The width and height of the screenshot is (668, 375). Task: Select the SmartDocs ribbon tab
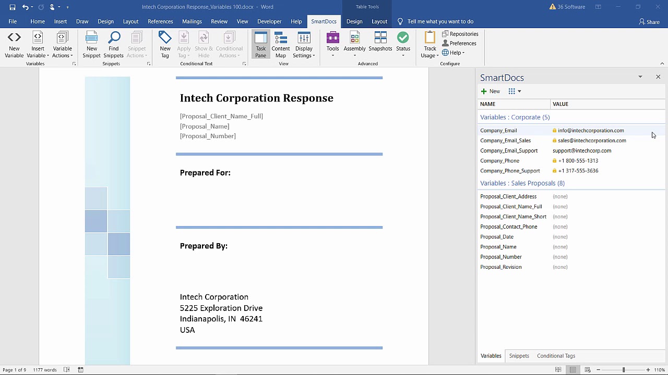(x=324, y=21)
